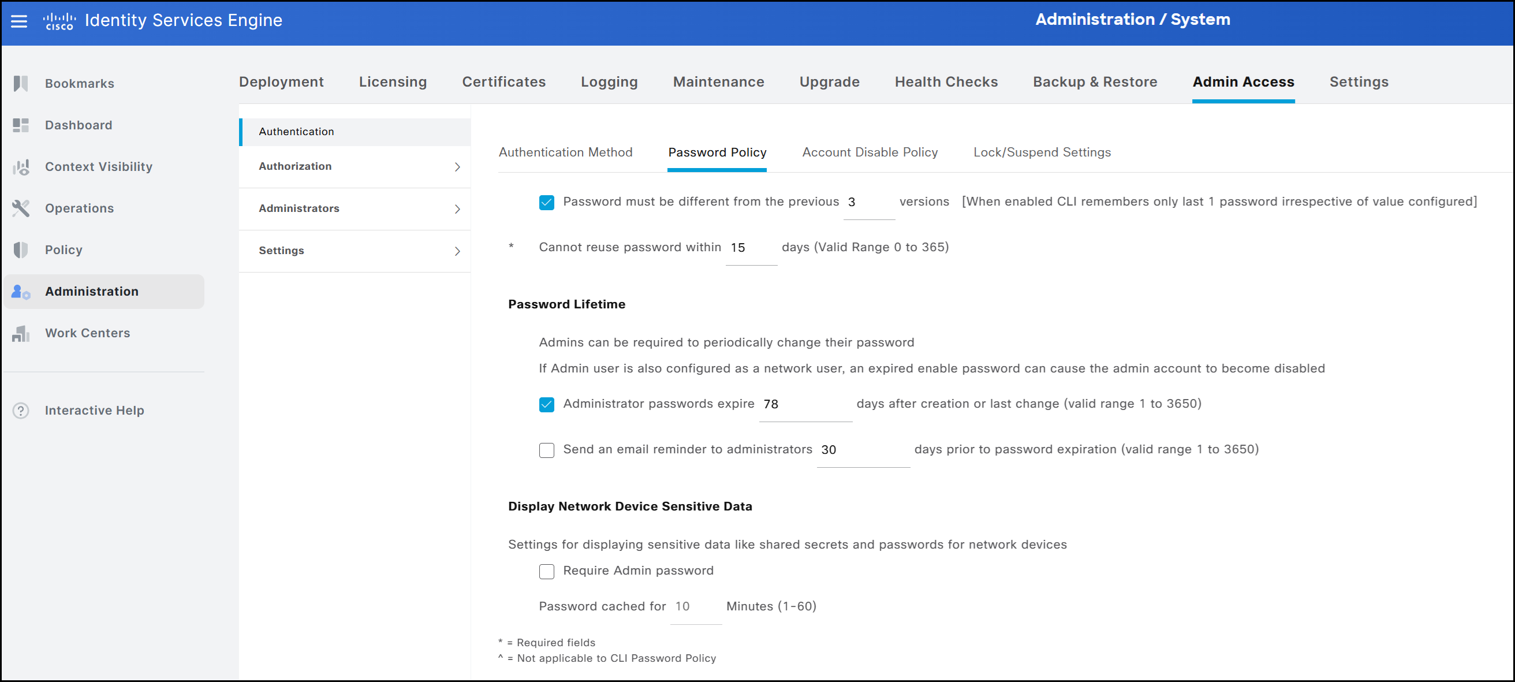Check Require Admin password option
The height and width of the screenshot is (682, 1515).
[546, 571]
